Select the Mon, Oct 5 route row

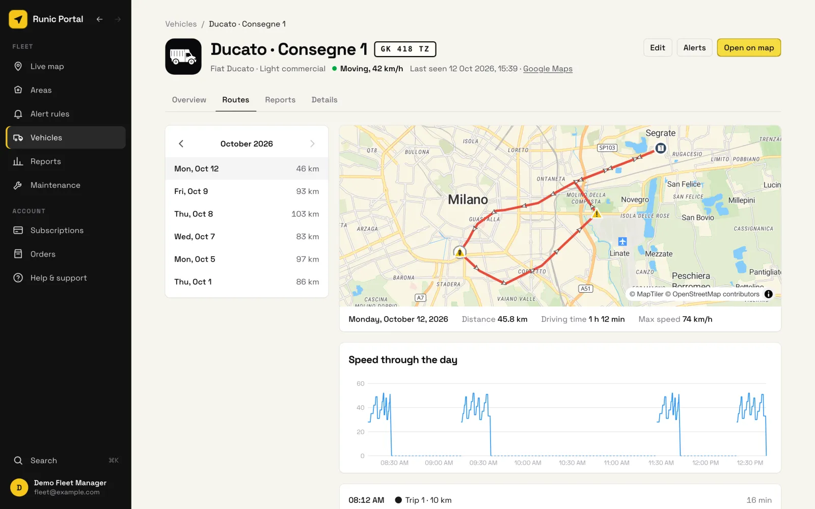(x=247, y=259)
